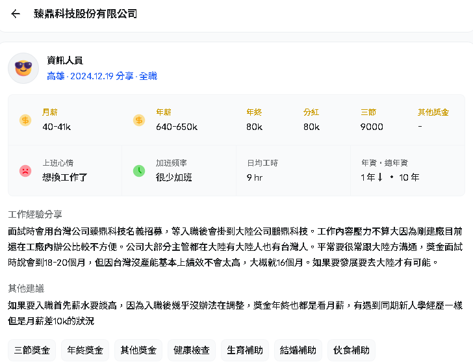Click the 三節 value 9000
This screenshot has height=362, width=473.
click(372, 127)
